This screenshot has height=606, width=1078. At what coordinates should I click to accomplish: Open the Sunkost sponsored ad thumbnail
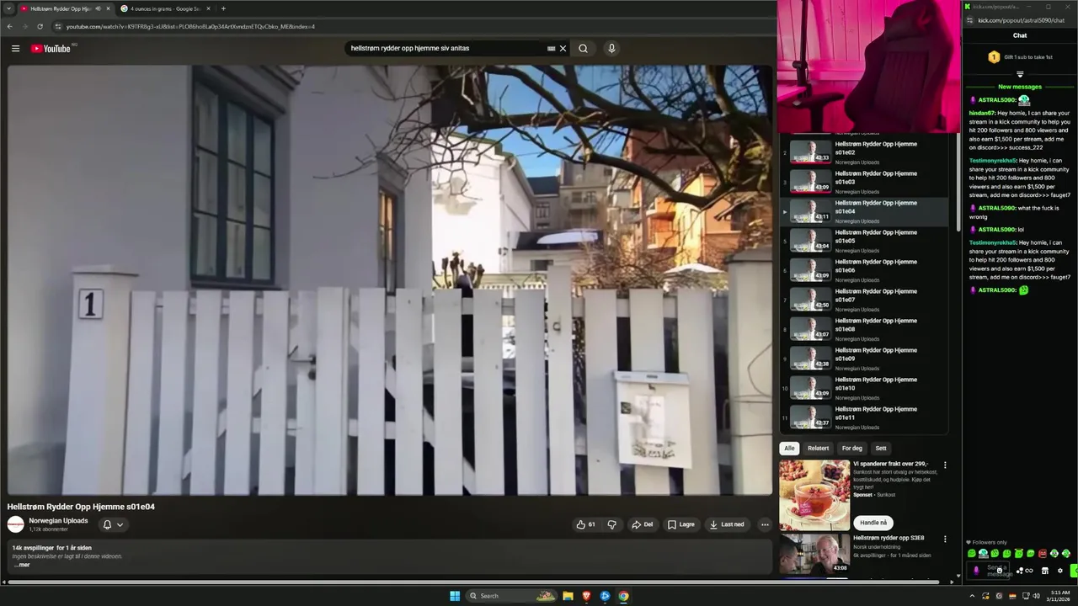coord(814,495)
